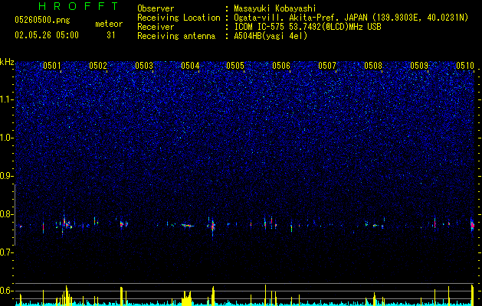The image size is (482, 306).
Task: Click the 0510 time marker
Action: pyautogui.click(x=465, y=66)
